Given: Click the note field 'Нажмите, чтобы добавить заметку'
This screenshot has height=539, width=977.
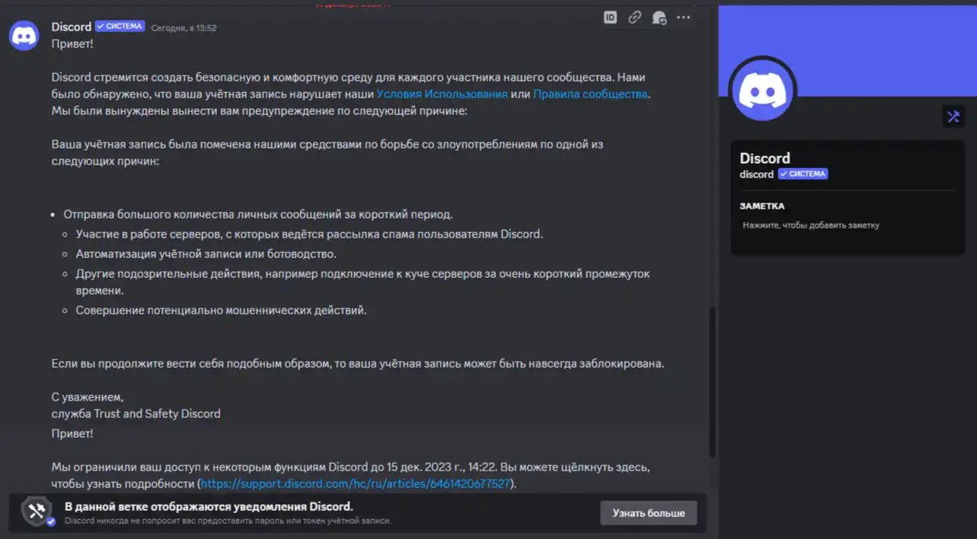Looking at the screenshot, I should click(x=811, y=225).
